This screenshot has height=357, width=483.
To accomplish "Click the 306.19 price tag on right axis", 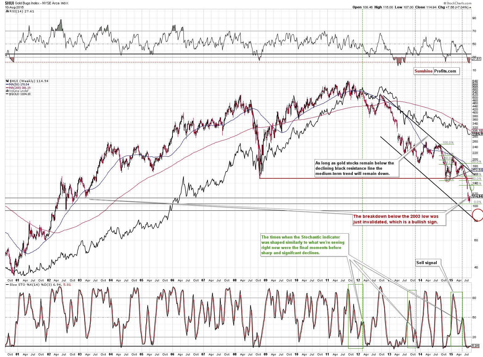I will point(477,131).
